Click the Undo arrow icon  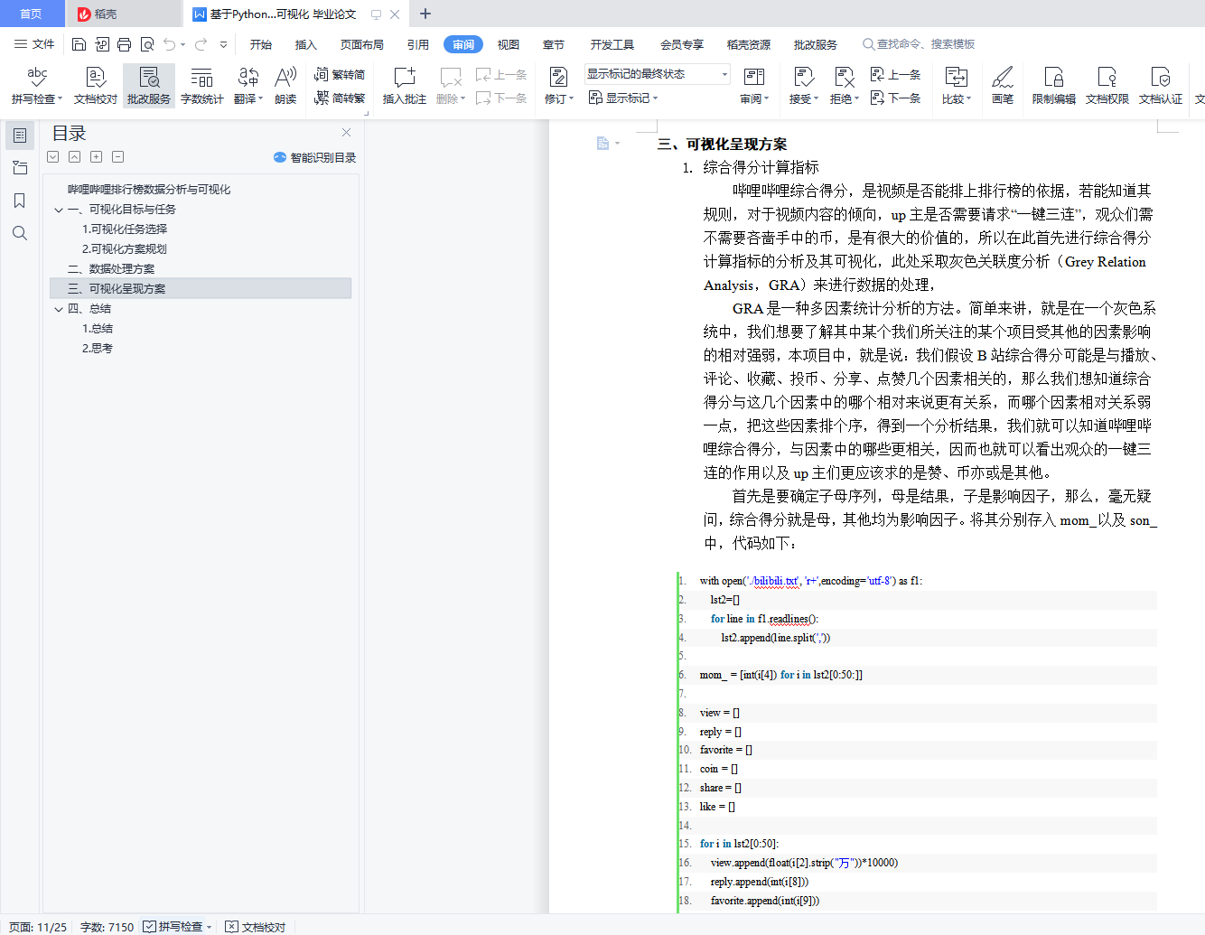(170, 44)
